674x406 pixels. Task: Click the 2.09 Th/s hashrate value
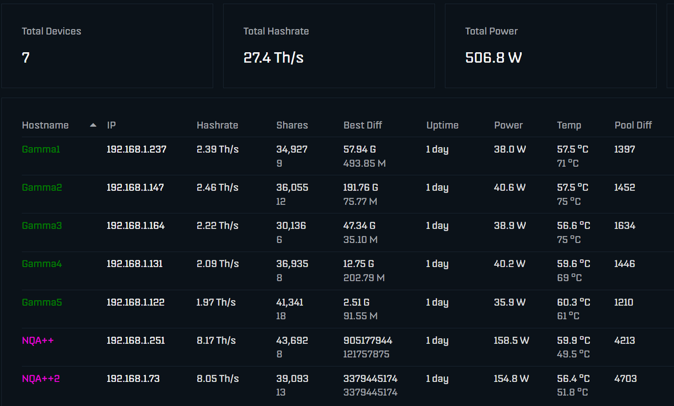tap(218, 264)
